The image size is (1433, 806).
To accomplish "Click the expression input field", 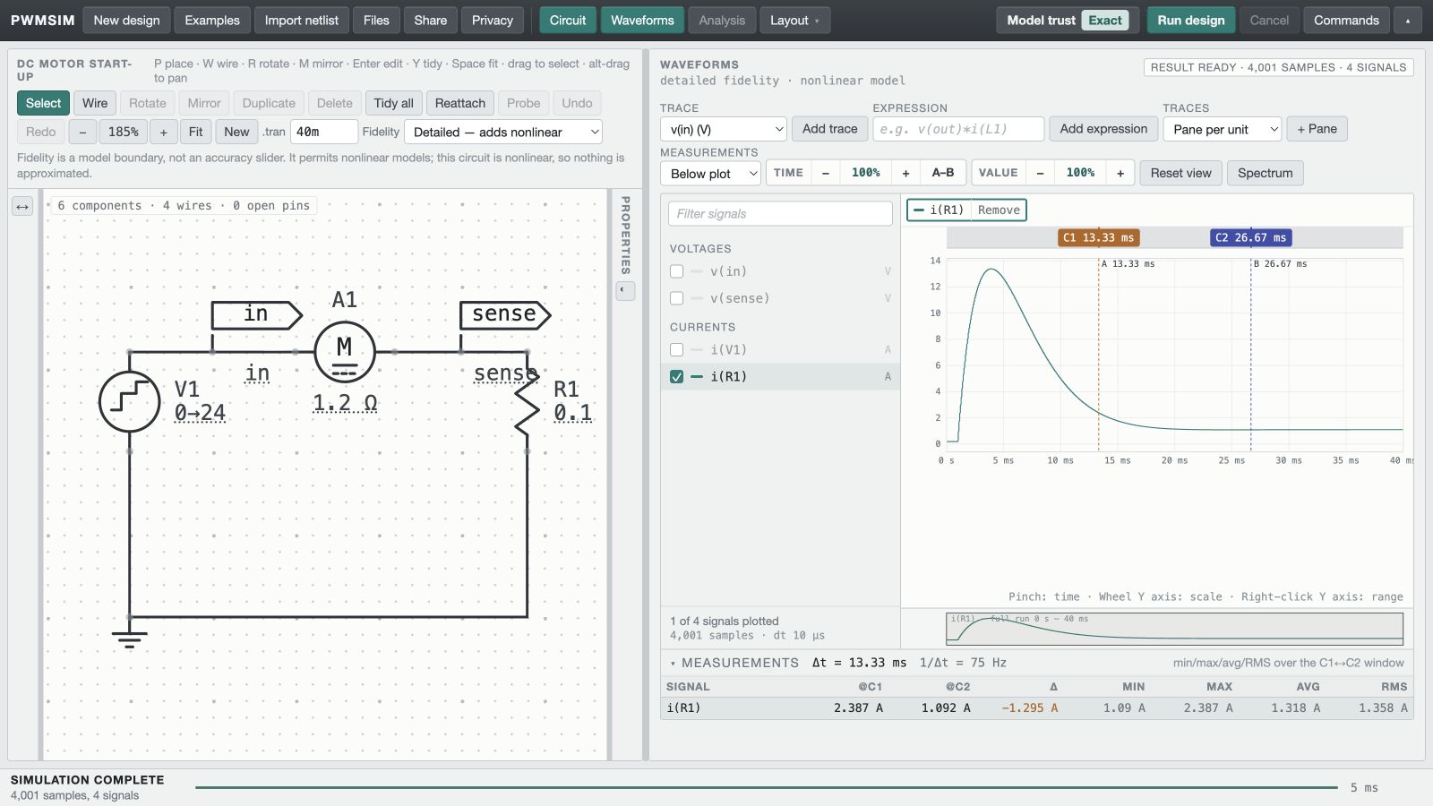I will [958, 129].
